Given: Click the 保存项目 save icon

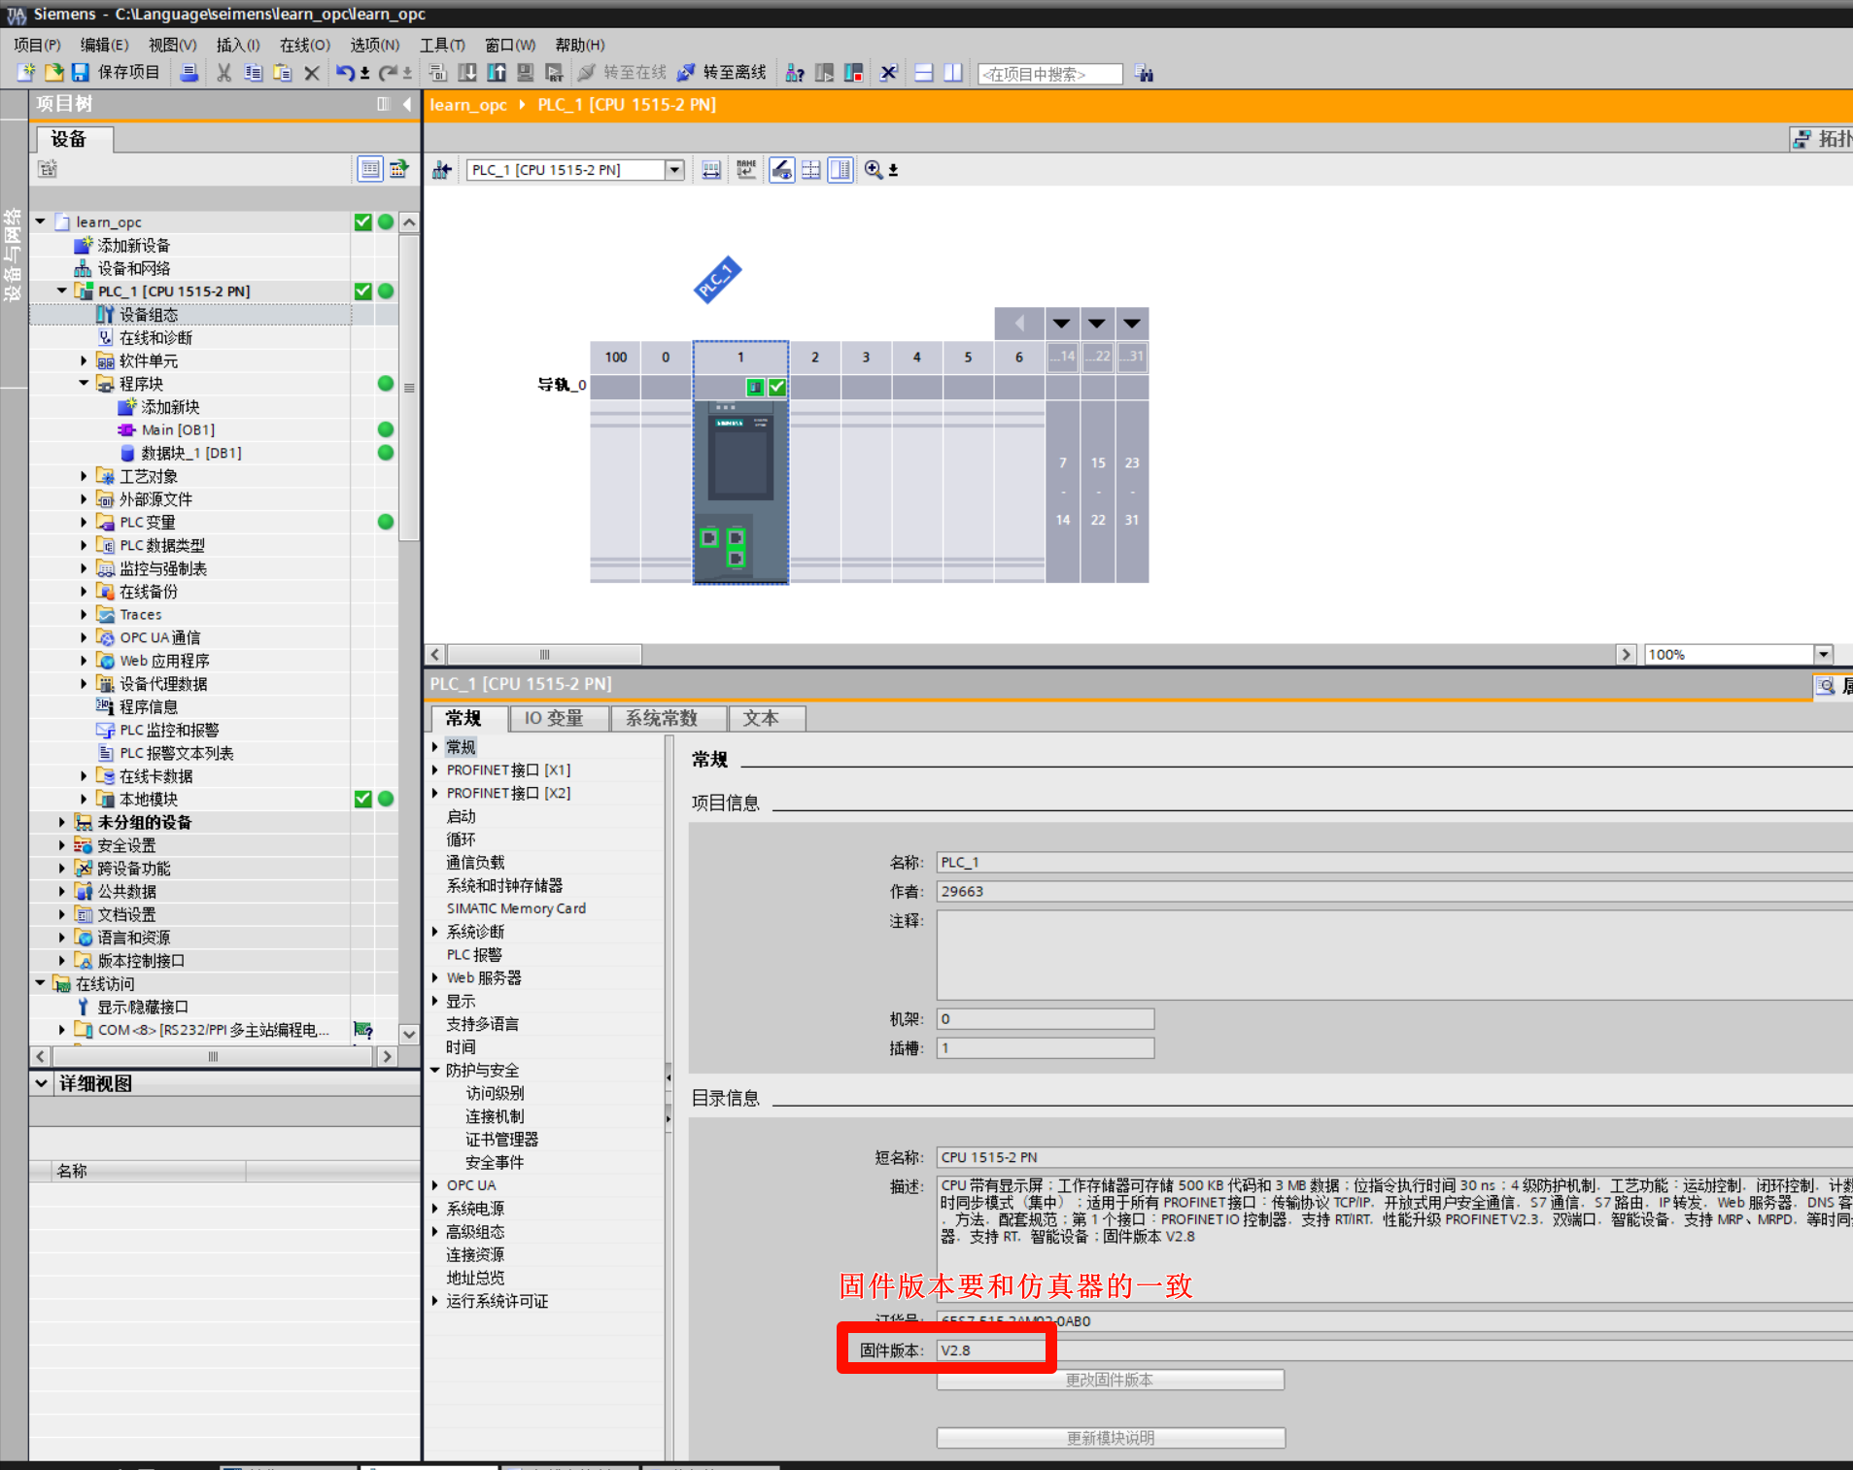Looking at the screenshot, I should pos(81,73).
